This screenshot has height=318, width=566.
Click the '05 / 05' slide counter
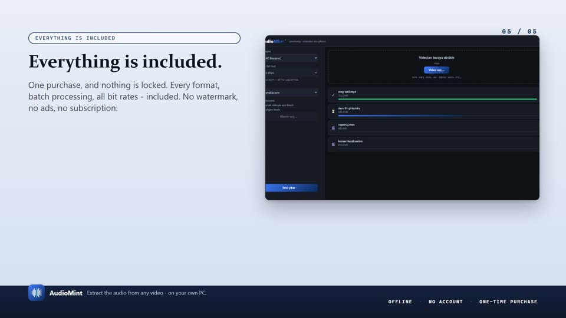(x=519, y=31)
